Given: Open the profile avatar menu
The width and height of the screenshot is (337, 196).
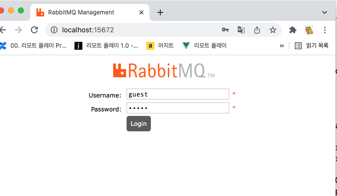Looking at the screenshot, I should click(x=309, y=30).
